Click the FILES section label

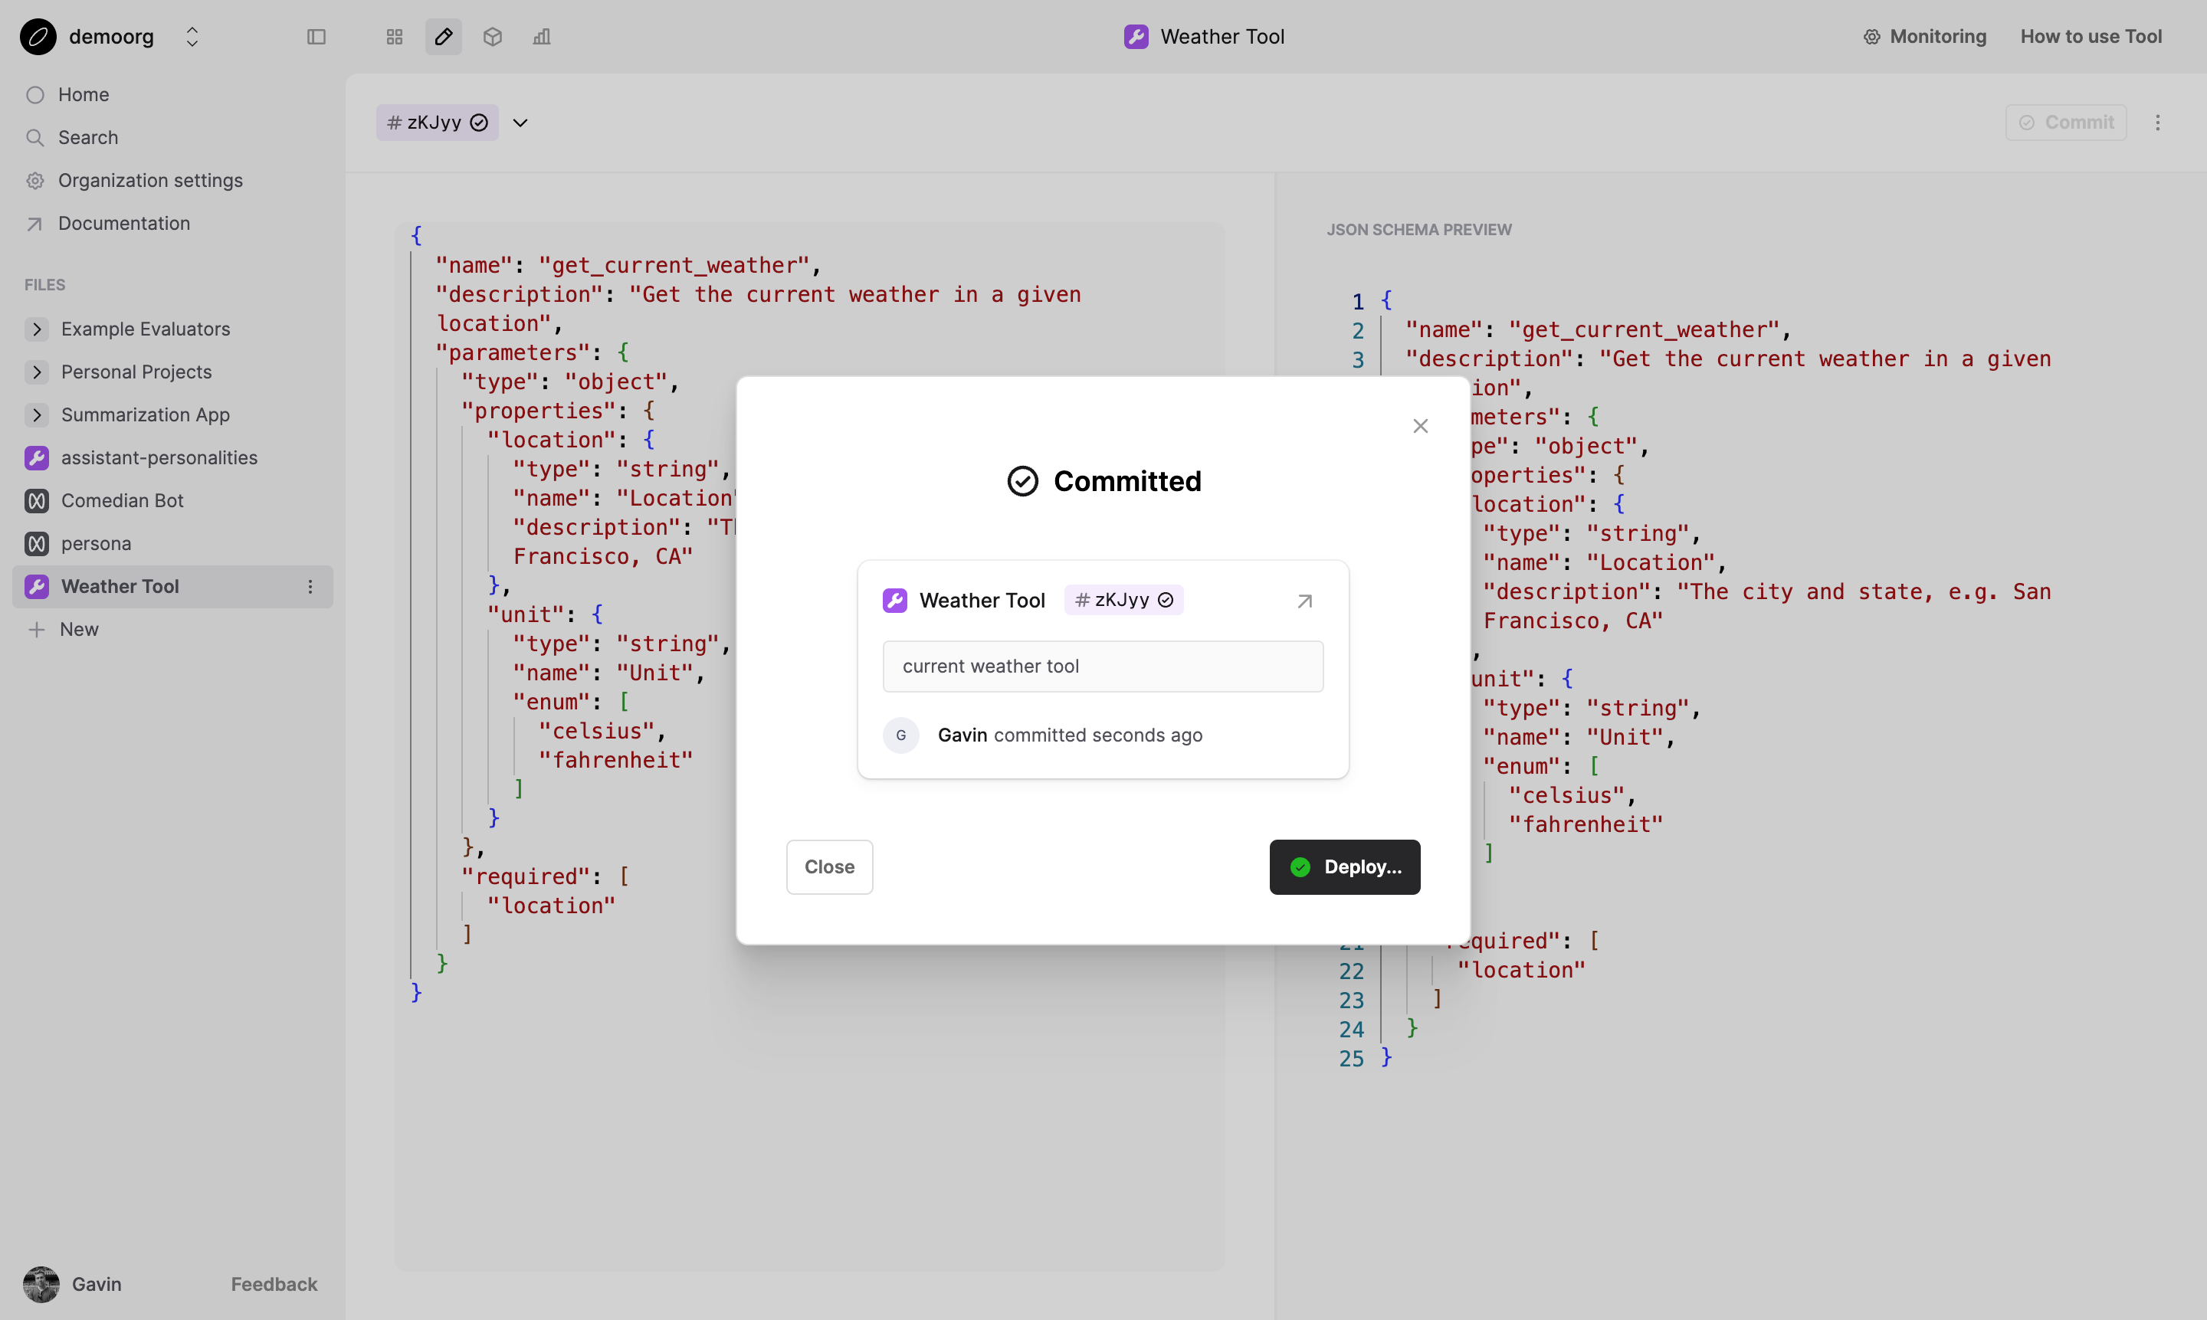pyautogui.click(x=44, y=285)
